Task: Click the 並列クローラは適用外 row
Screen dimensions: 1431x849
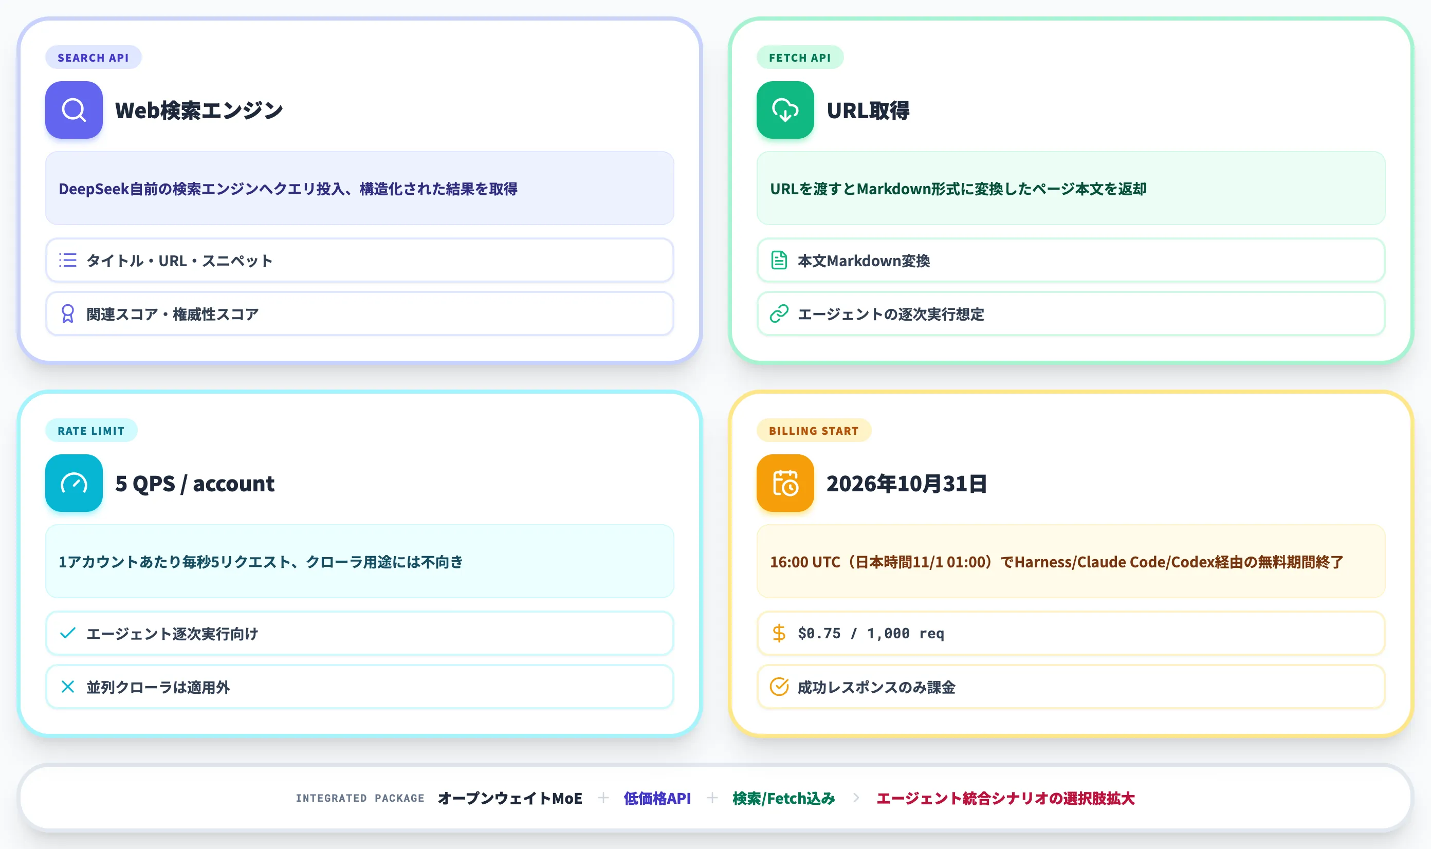Action: coord(359,687)
